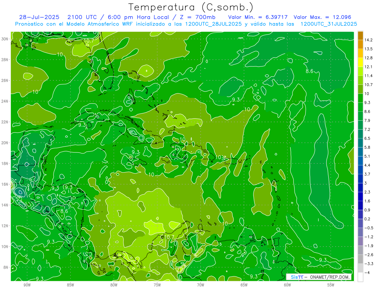Click the '11.4' colorbar label
Image resolution: width=375 pixels, height=289 pixels.
369,76
